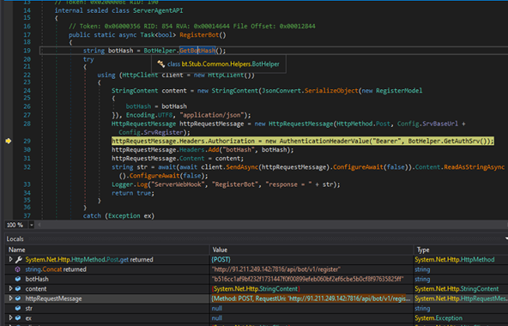
Task: Click the class icon in BotHelper tooltip
Action: [x=160, y=63]
